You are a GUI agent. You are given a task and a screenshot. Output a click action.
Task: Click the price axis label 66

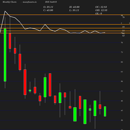122,62
